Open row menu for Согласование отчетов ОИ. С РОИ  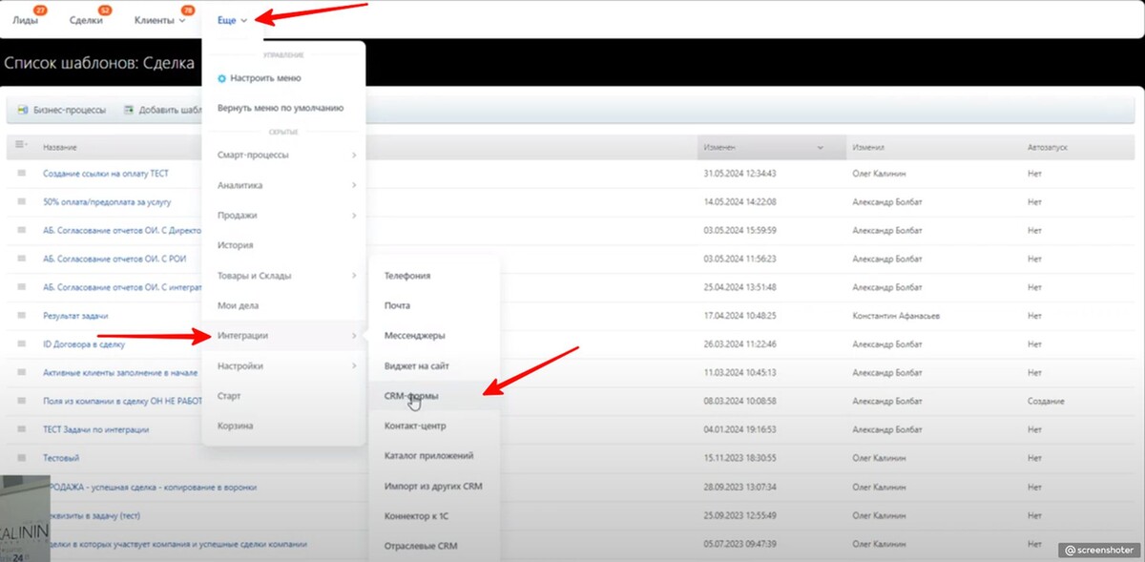(21, 258)
